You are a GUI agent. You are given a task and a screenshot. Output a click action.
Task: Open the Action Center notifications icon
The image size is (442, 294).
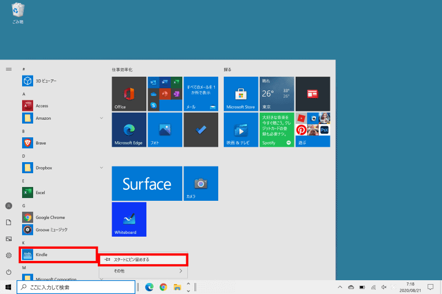click(430, 287)
